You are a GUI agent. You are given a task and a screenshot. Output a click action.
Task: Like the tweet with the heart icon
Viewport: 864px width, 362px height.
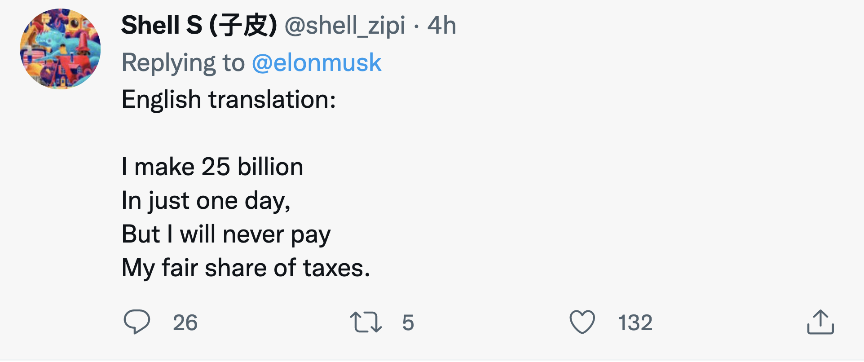click(582, 322)
